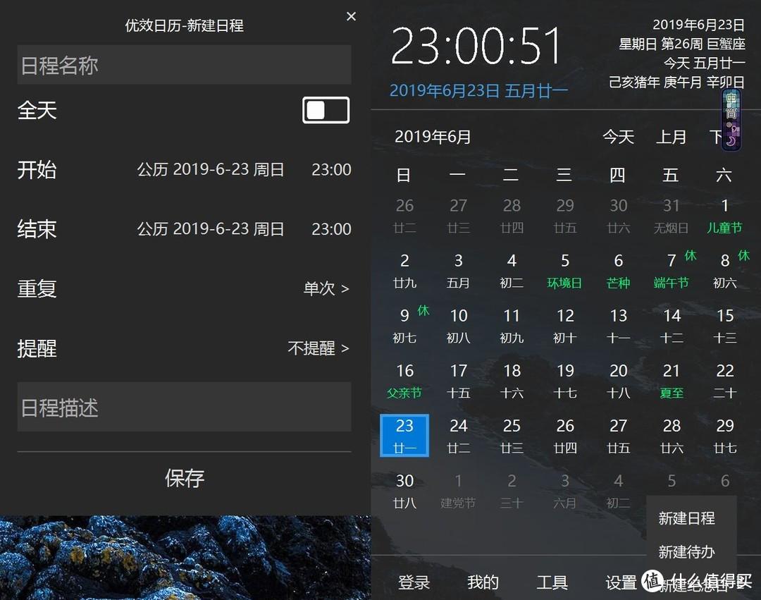Click inside the 日程描述 description field

point(183,407)
